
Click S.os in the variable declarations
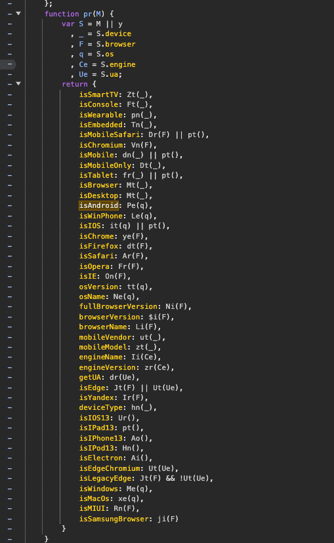coord(105,54)
